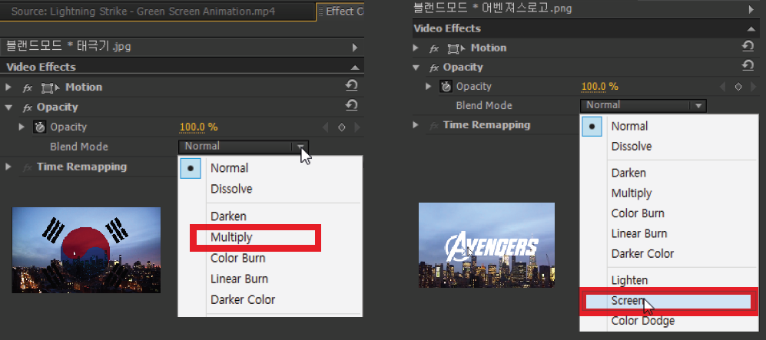
Task: Select clip name 블랜드모드 * 태극기.jpg
Action: click(x=68, y=47)
